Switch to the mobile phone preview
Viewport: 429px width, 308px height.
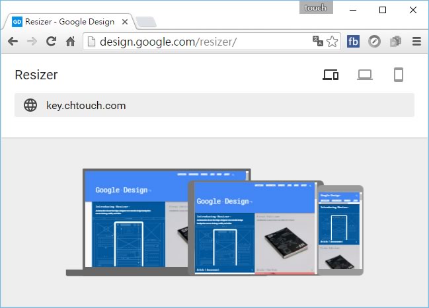(399, 75)
